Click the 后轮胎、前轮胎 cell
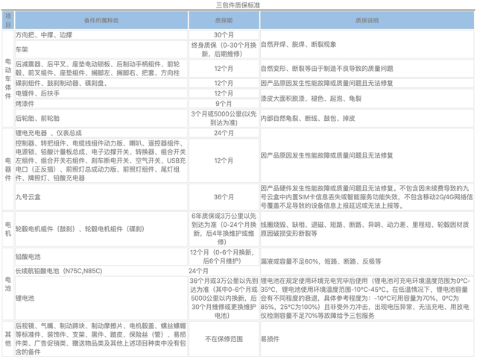477x359 pixels. (101, 118)
